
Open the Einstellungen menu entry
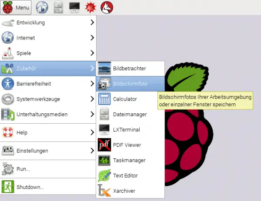pos(48,151)
